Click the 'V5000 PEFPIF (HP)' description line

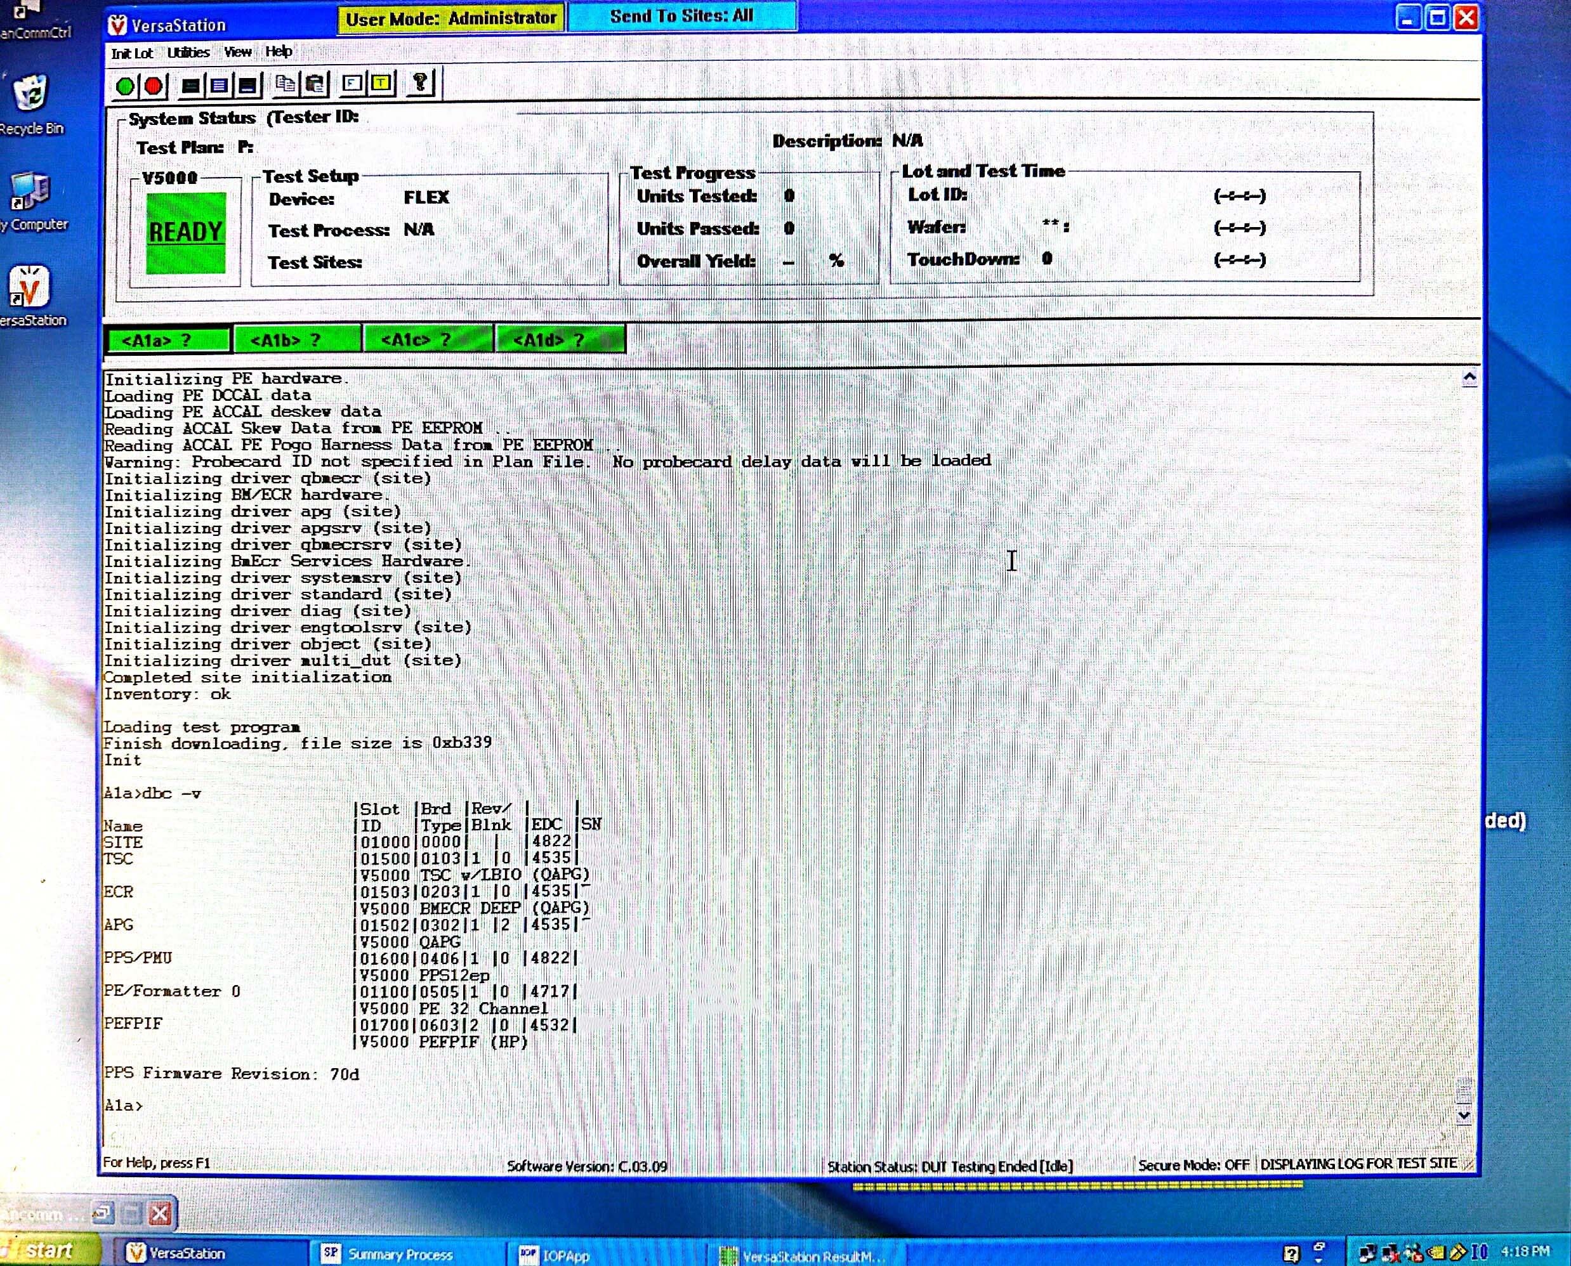[x=443, y=1042]
